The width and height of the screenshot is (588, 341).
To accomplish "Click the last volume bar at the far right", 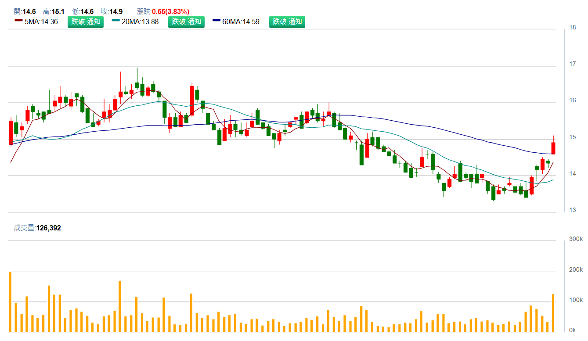I will pos(553,312).
